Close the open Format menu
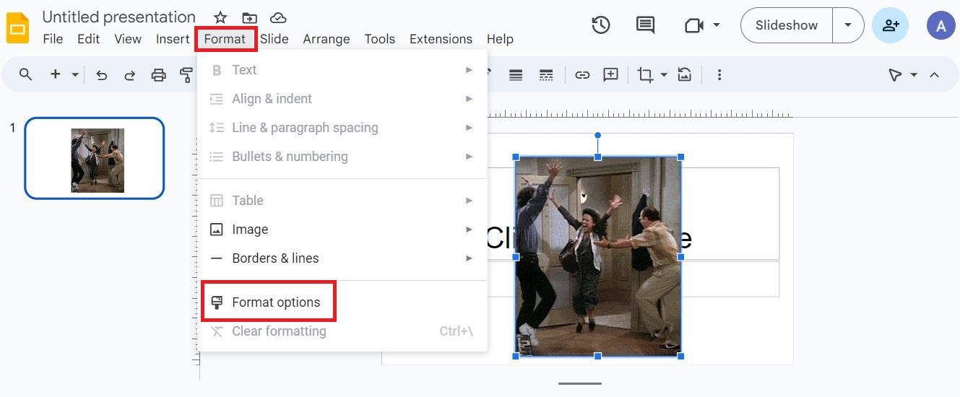This screenshot has width=960, height=397. 225,39
